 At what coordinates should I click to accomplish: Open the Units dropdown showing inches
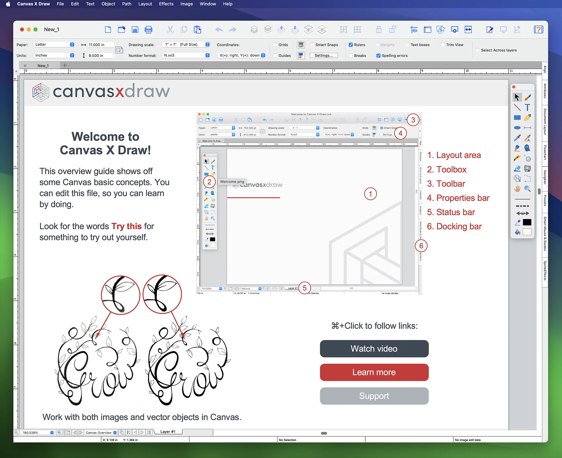click(x=54, y=55)
